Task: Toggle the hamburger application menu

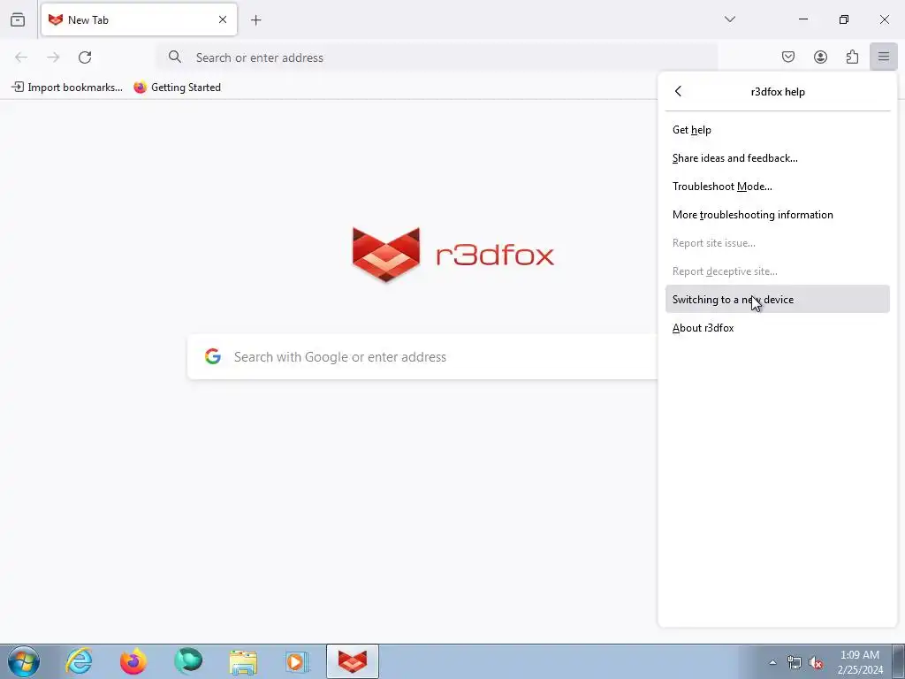Action: tap(884, 57)
